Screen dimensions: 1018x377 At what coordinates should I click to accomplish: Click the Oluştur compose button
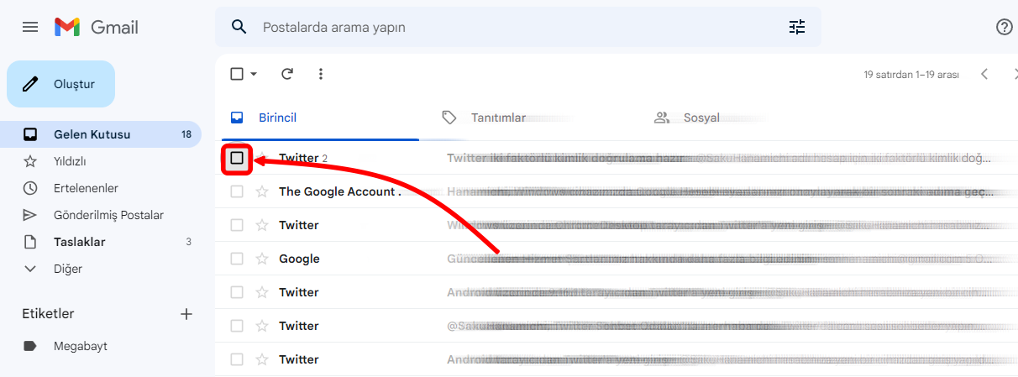pyautogui.click(x=61, y=84)
